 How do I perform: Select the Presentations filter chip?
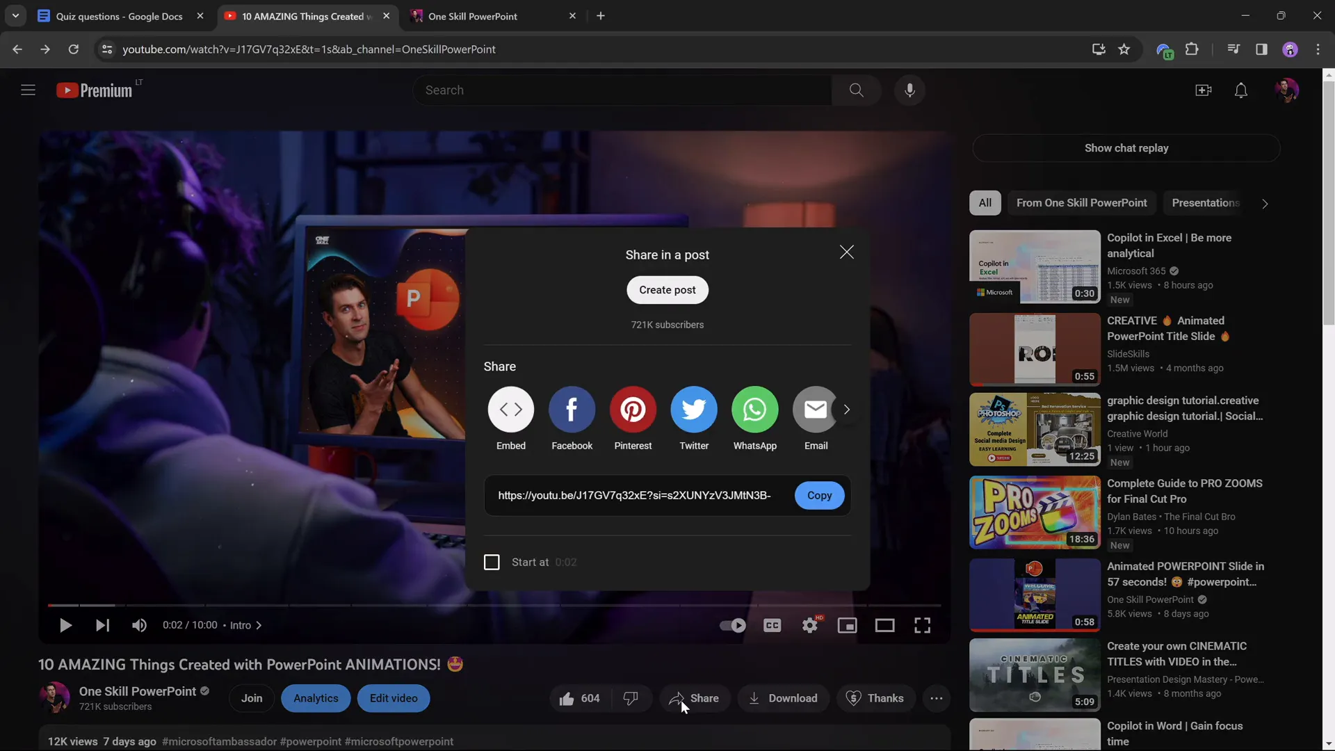(x=1206, y=203)
